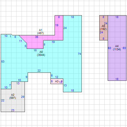The height and width of the screenshot is (127, 127).
Task: Select the 19 dimension in cyan below A1
Action: (x=53, y=42)
